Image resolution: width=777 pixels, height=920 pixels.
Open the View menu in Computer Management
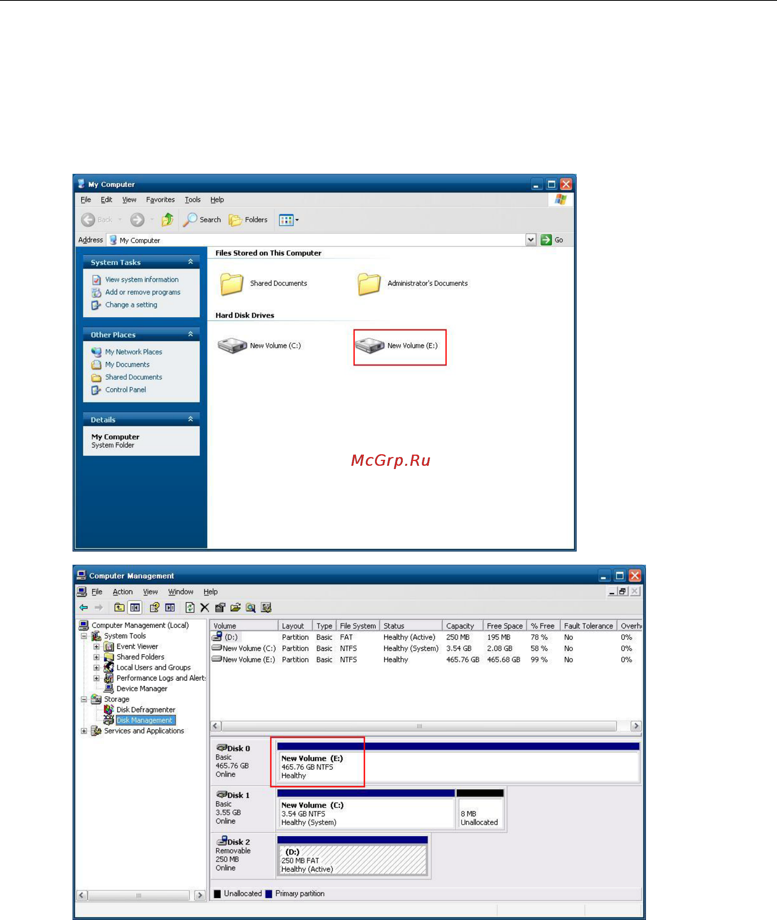[x=150, y=592]
